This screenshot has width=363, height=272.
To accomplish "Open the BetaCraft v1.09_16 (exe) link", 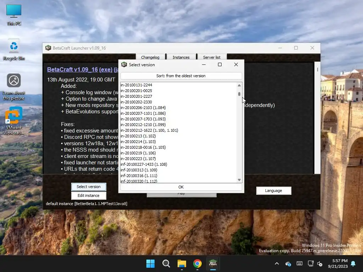I will click(x=80, y=69).
